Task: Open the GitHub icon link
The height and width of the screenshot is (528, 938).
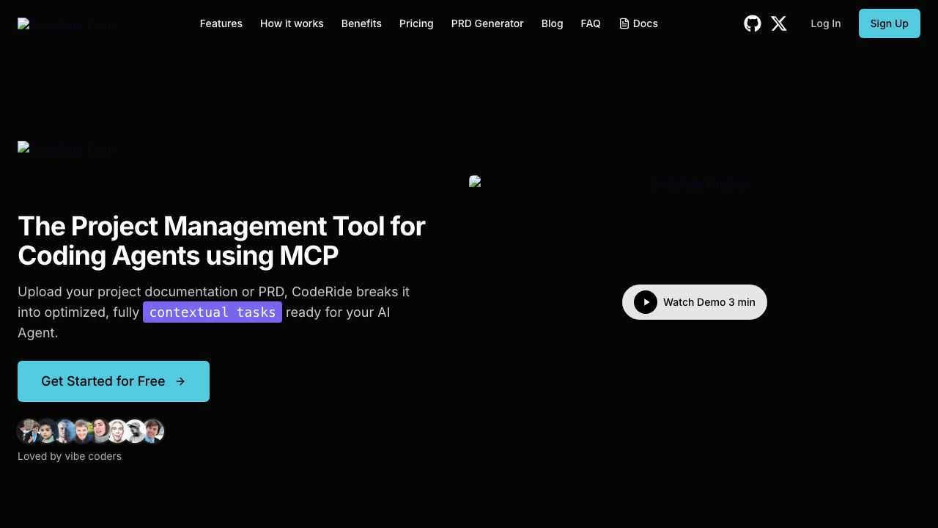Action: (x=753, y=23)
